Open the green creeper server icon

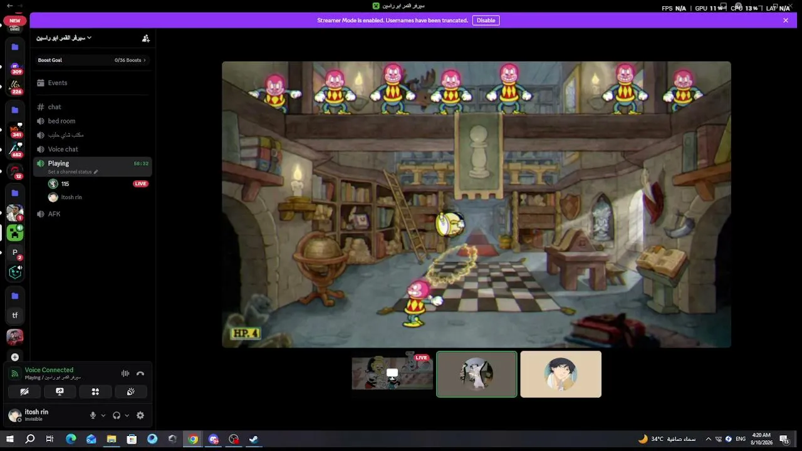click(x=15, y=233)
